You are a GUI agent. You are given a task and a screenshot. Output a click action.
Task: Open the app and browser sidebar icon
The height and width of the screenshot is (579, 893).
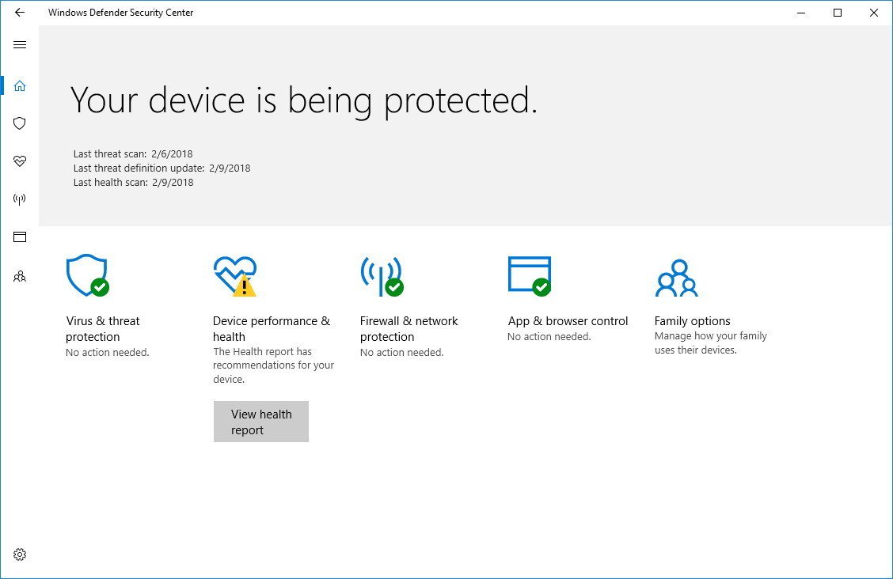(19, 237)
